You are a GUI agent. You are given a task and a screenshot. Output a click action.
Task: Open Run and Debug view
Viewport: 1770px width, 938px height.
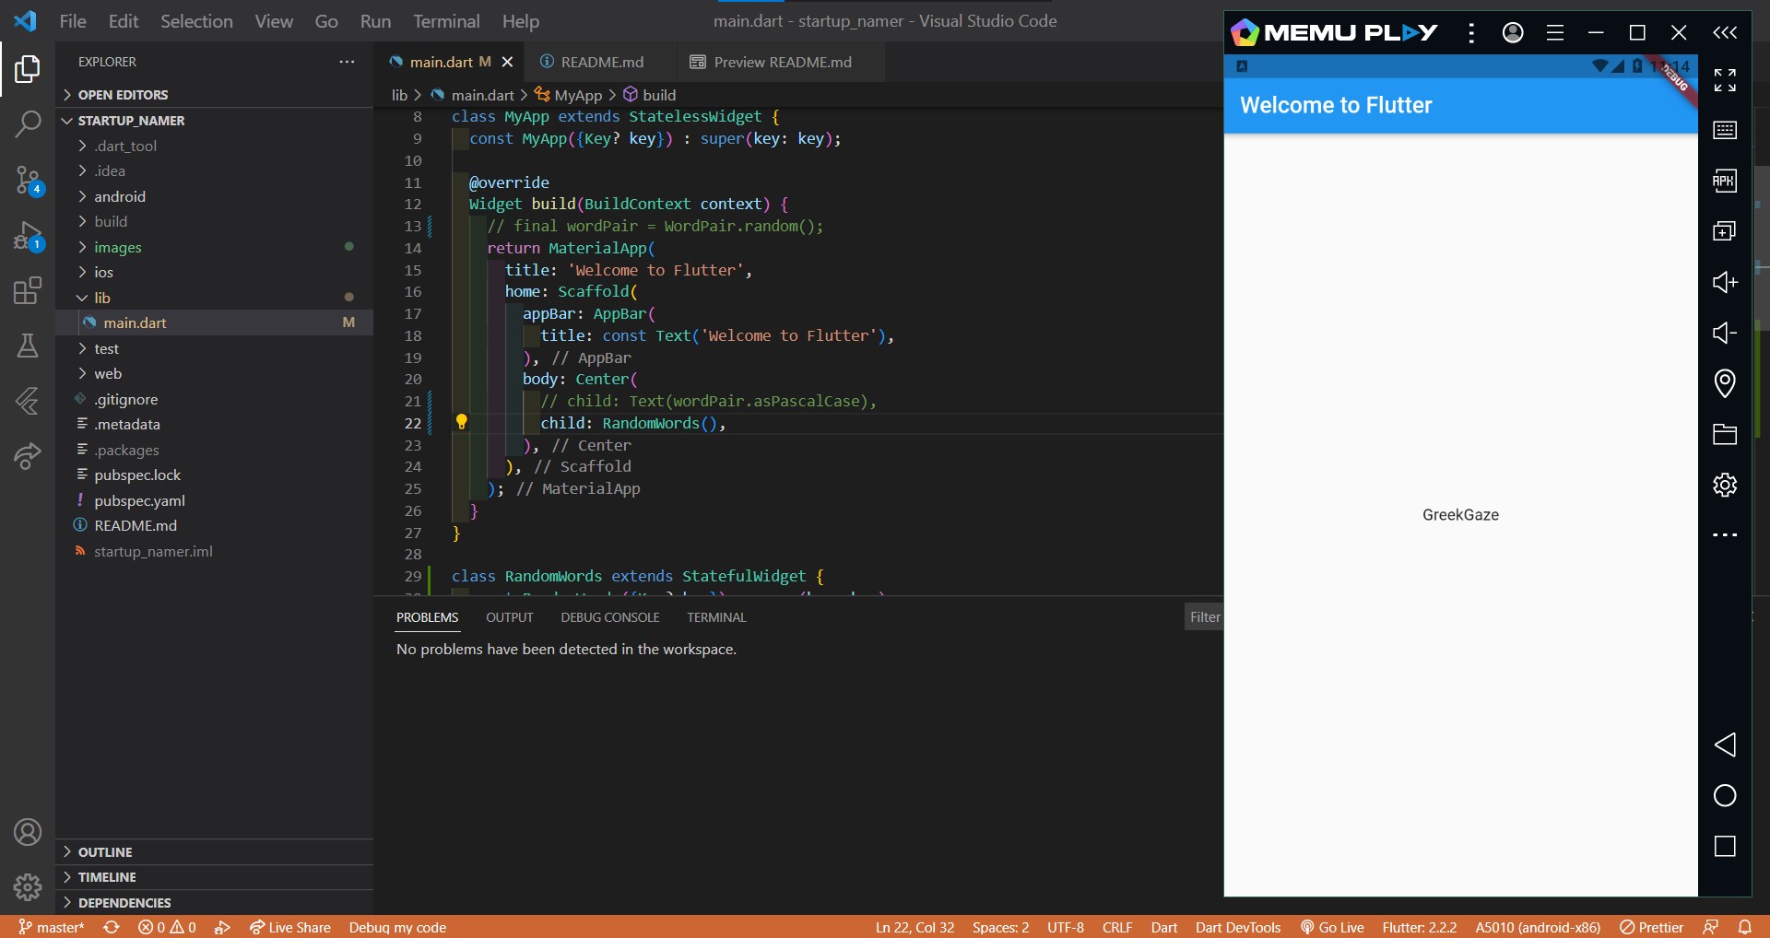click(x=28, y=237)
